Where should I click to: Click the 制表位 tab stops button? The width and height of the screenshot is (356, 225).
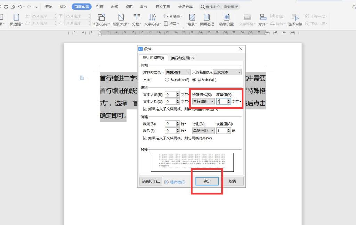pos(151,181)
